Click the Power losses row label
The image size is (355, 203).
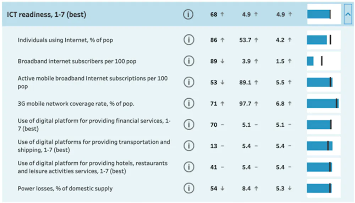(65, 188)
